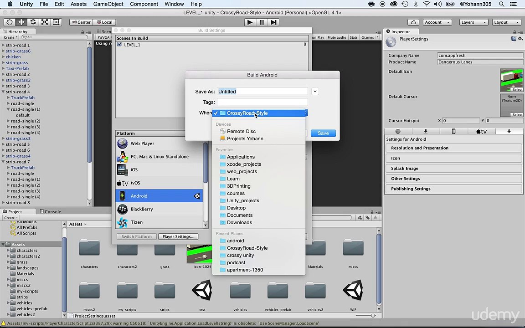Screen dimensions: 525x328
Task: Choose Desktop in the Where list
Action: (x=259, y=208)
